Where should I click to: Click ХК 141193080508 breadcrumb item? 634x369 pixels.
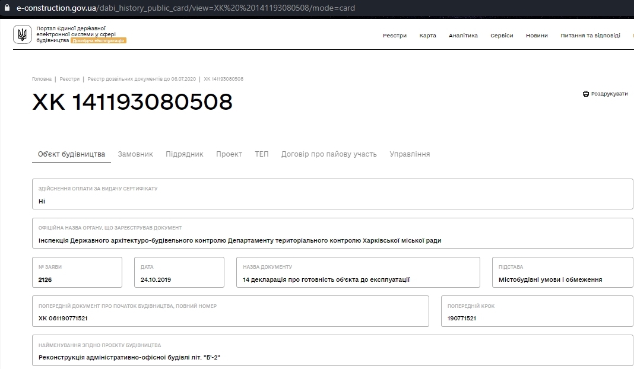(224, 79)
